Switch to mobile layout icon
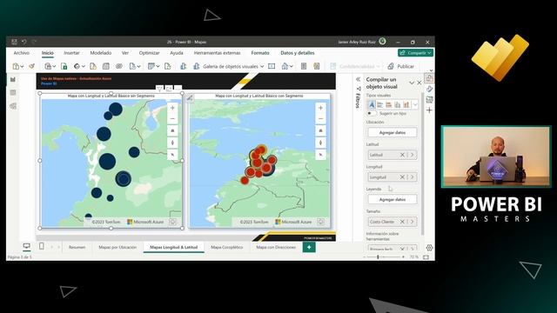 (x=42, y=246)
